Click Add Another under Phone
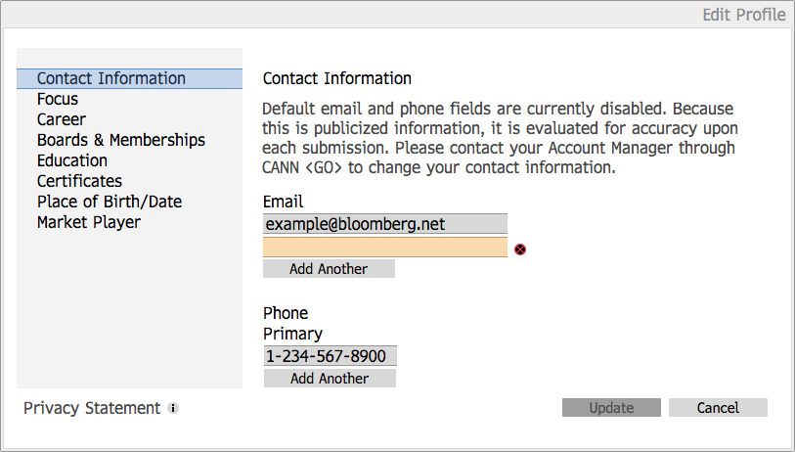 coord(330,379)
